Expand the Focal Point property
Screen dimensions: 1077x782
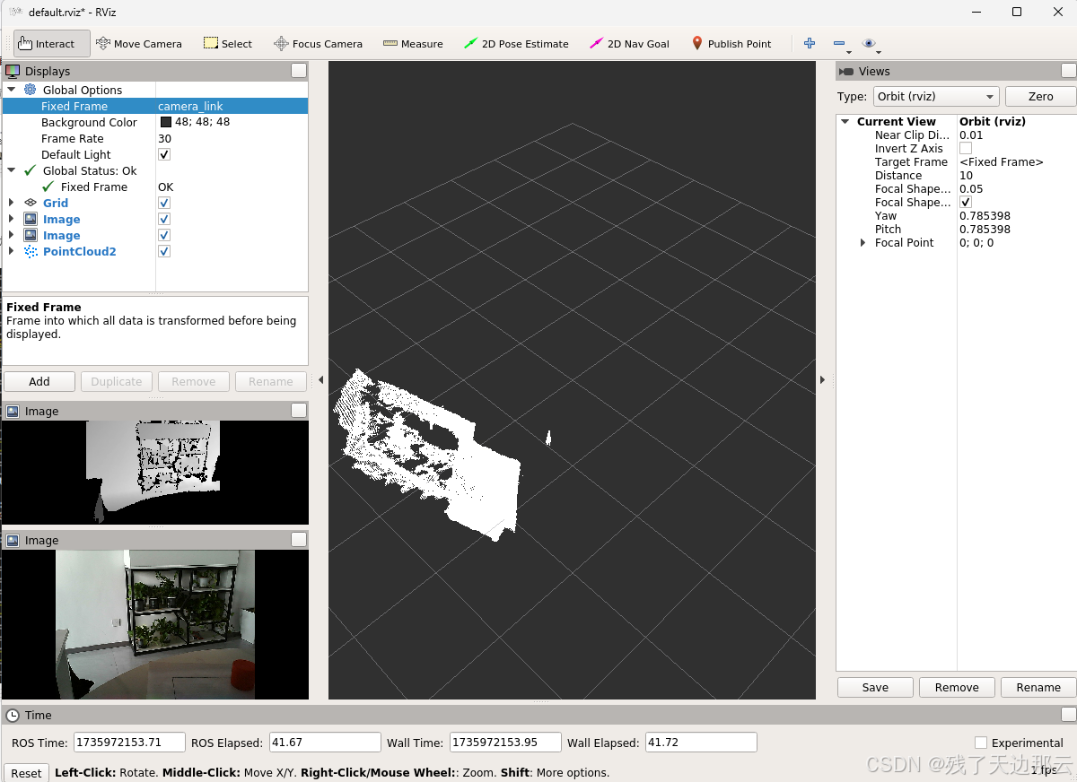tap(863, 242)
